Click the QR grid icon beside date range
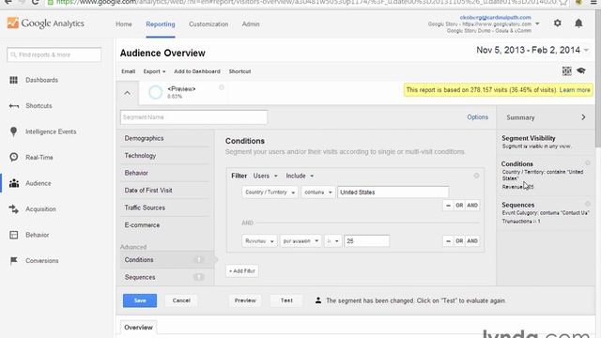Screen dimensions: 601x338 click(566, 70)
